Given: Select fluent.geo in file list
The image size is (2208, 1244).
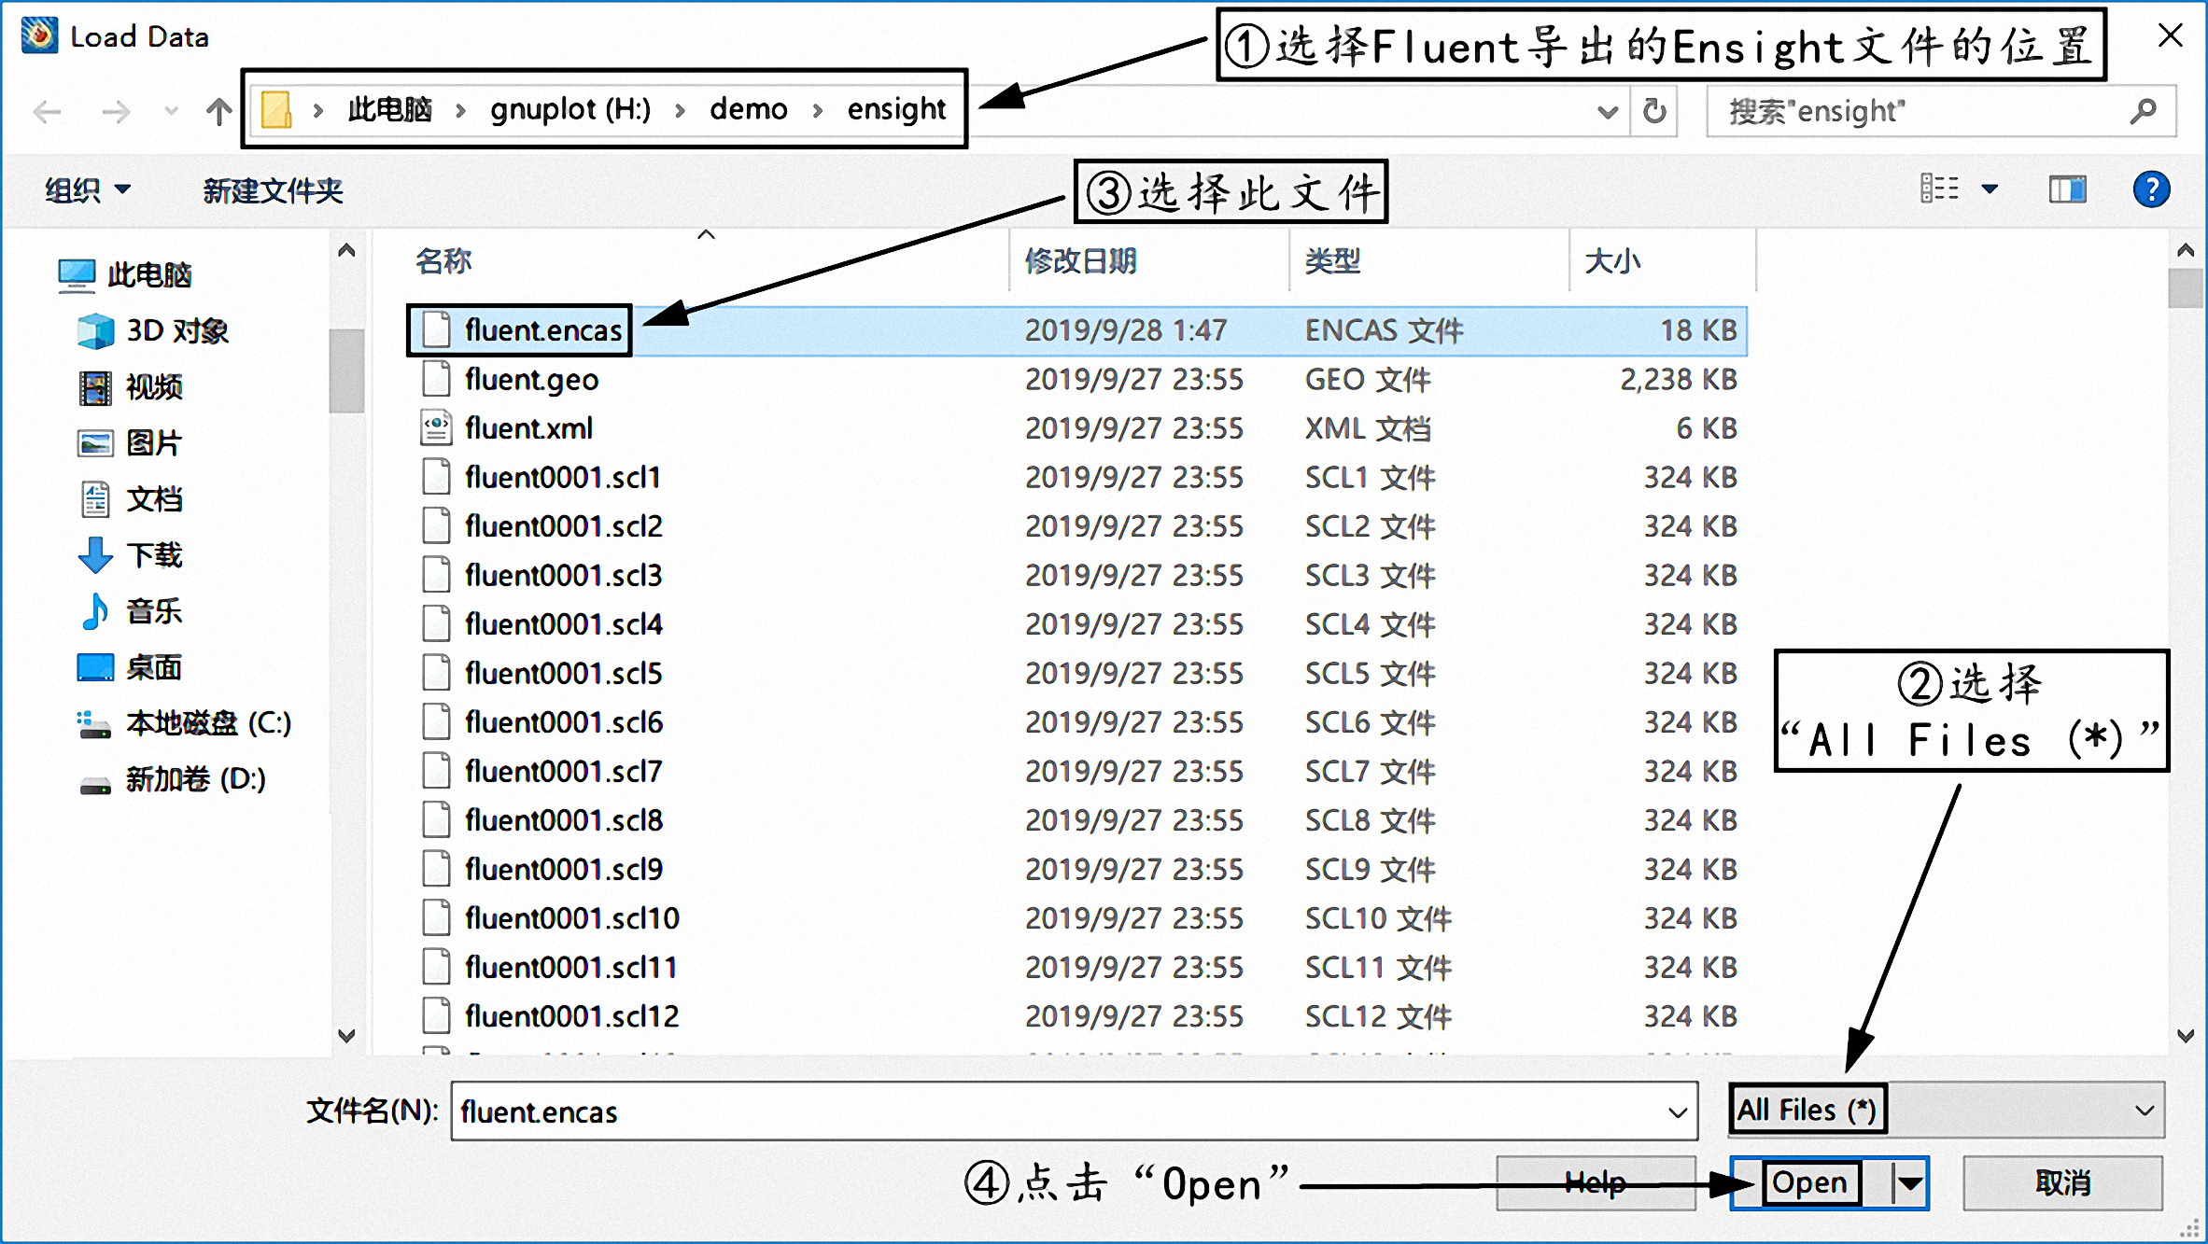Looking at the screenshot, I should [531, 380].
